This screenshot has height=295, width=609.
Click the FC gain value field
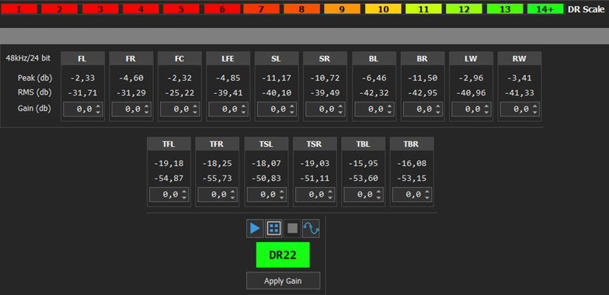coord(180,109)
